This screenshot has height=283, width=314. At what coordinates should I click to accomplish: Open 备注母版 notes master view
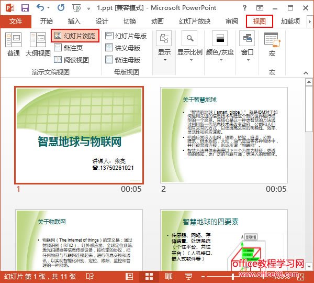pyautogui.click(x=123, y=60)
